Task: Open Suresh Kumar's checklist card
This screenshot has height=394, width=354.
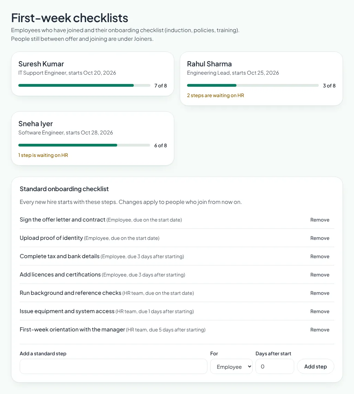Action: coord(93,74)
